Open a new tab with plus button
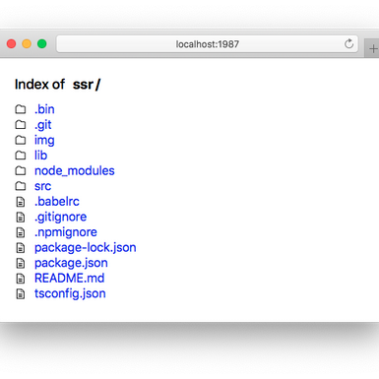379x379 pixels. 373,49
